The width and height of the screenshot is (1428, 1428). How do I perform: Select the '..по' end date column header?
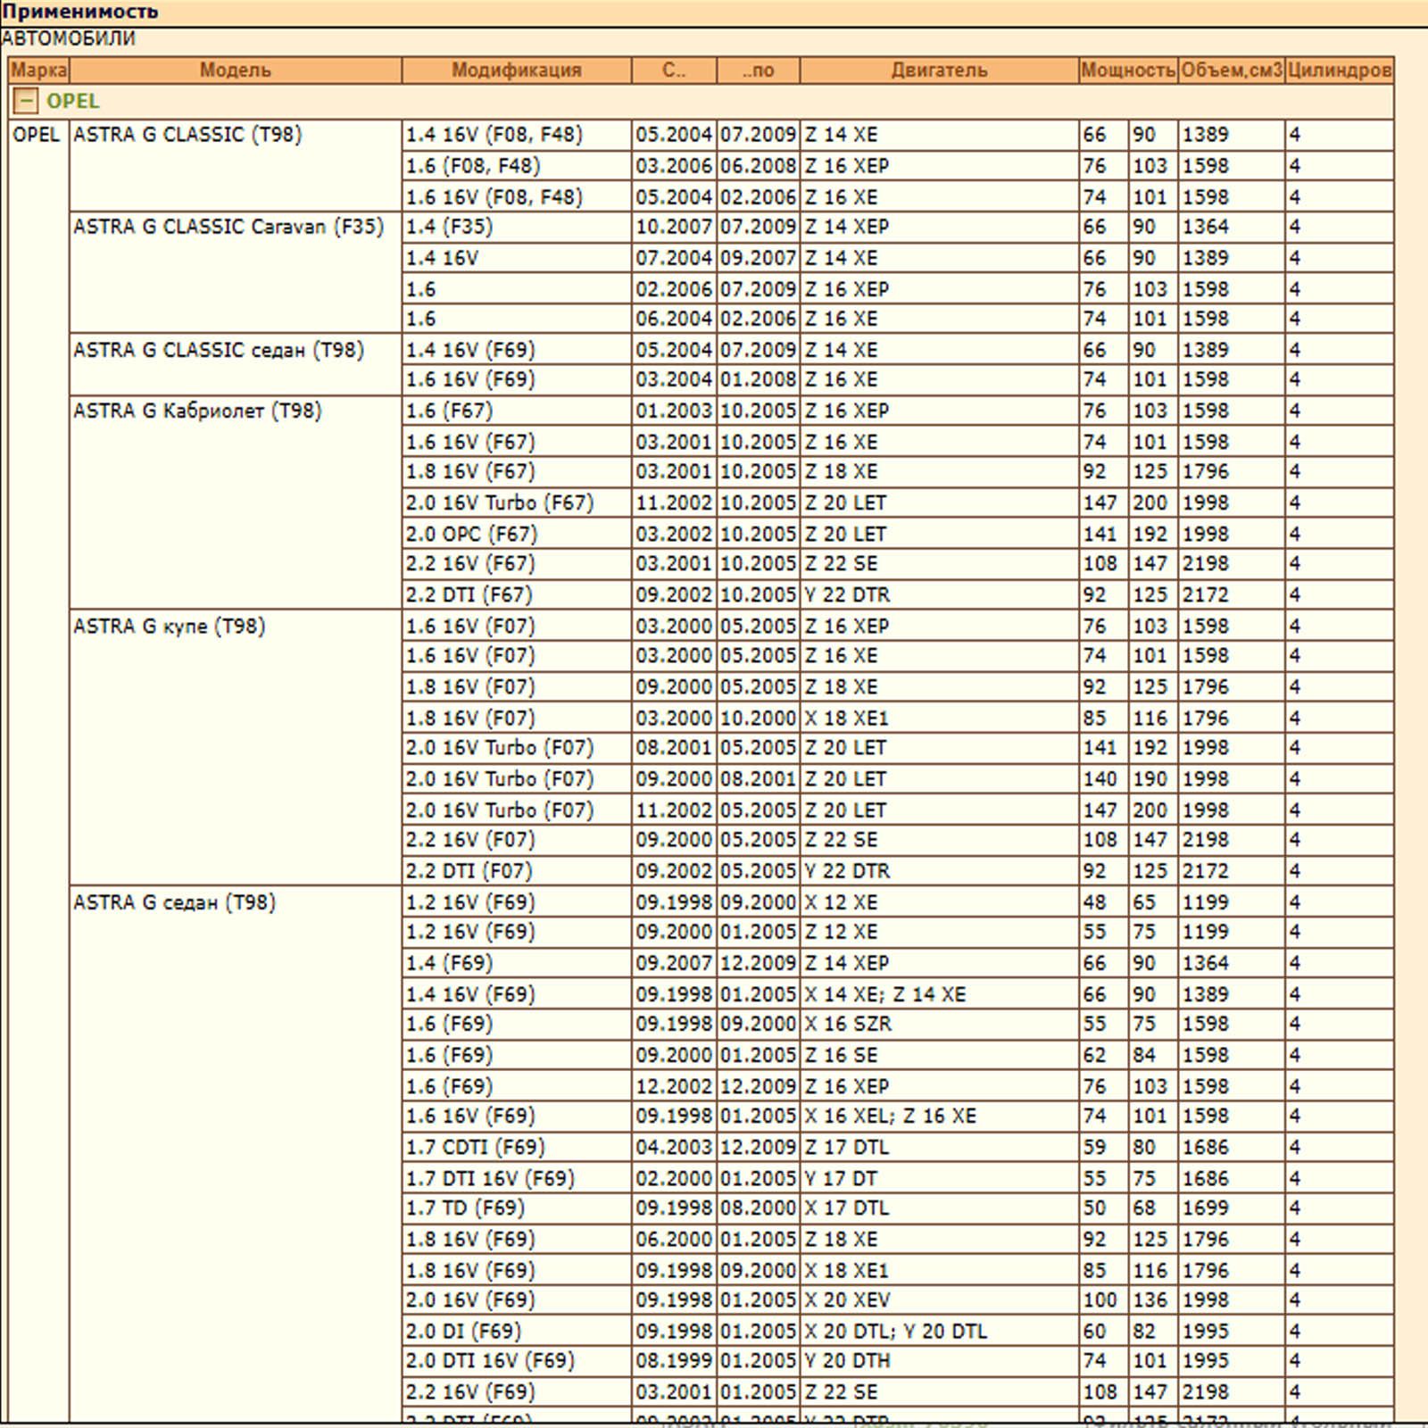point(758,70)
